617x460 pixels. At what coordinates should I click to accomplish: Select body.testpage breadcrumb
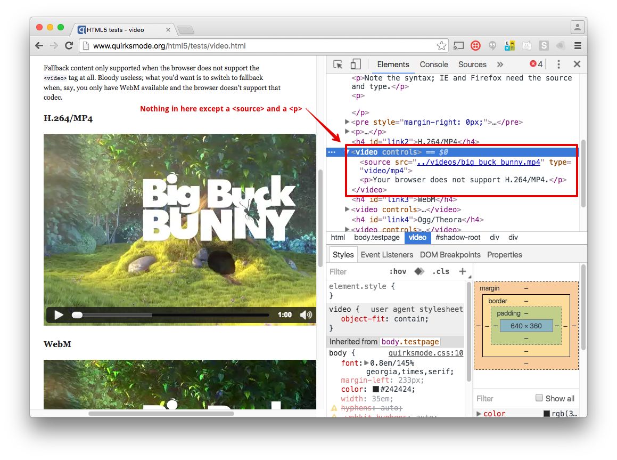[x=376, y=237]
